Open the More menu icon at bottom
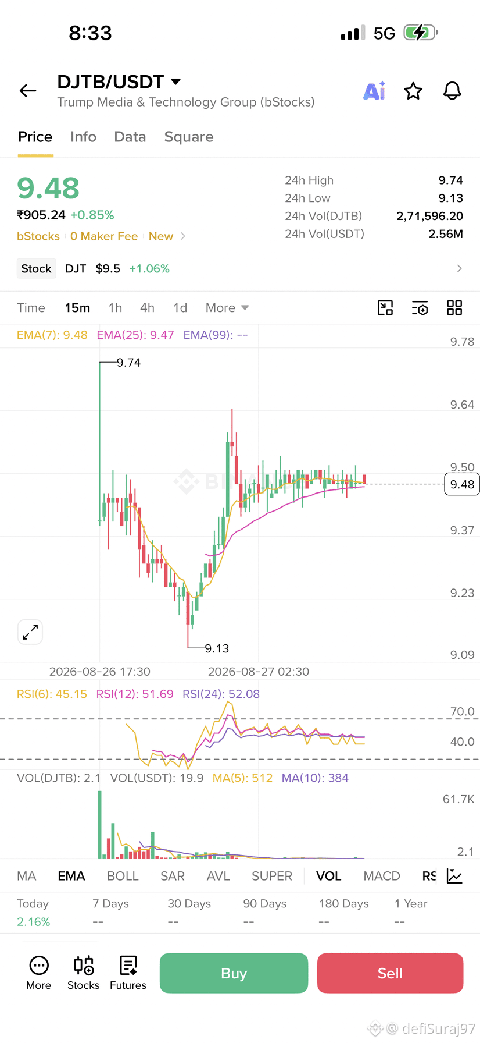 (x=38, y=973)
